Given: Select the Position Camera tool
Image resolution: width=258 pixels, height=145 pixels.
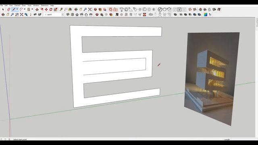Looking at the screenshot, I should (x=31, y=14).
